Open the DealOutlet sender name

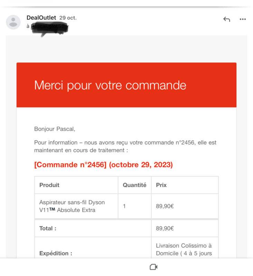[41, 18]
